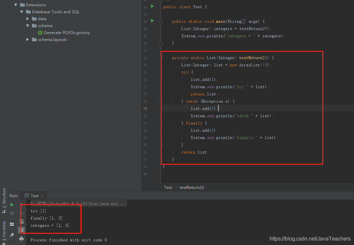Click the Test tab window icon
Viewport: 354px width, 245px height.
[27, 195]
